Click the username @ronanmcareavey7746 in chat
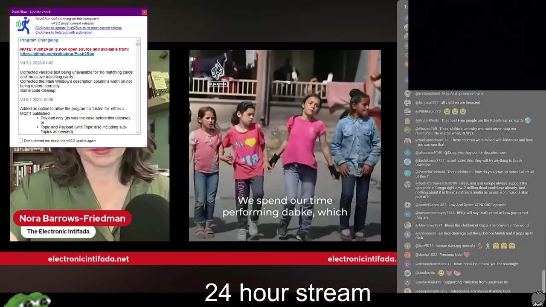Viewport: 546px width, 307px height. [x=435, y=213]
